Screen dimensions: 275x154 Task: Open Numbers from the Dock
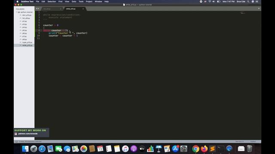(150, 149)
